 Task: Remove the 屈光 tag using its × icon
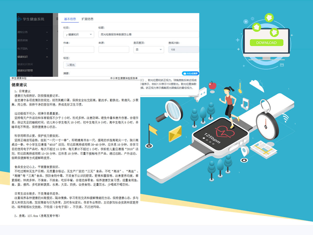[68, 65]
